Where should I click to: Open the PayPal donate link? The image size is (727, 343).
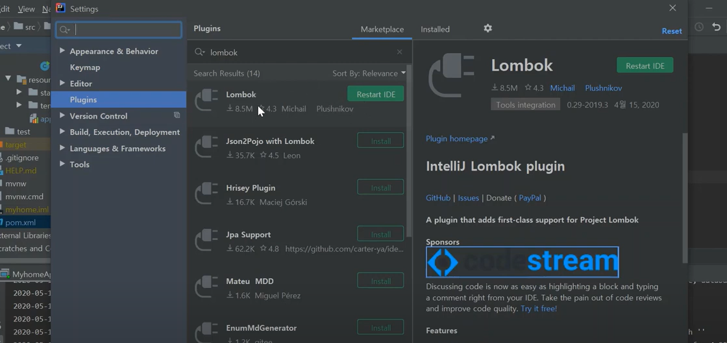pyautogui.click(x=530, y=198)
